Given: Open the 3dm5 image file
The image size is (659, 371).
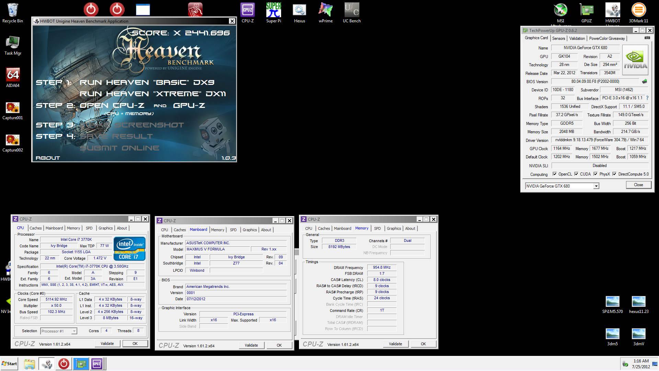Looking at the screenshot, I should 613,337.
